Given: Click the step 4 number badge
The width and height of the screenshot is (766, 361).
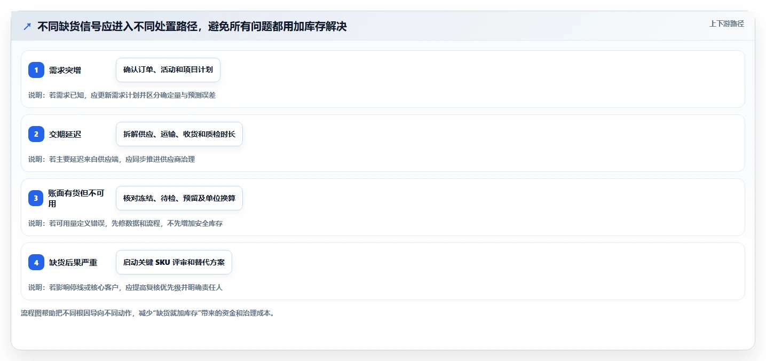Looking at the screenshot, I should click(x=36, y=262).
